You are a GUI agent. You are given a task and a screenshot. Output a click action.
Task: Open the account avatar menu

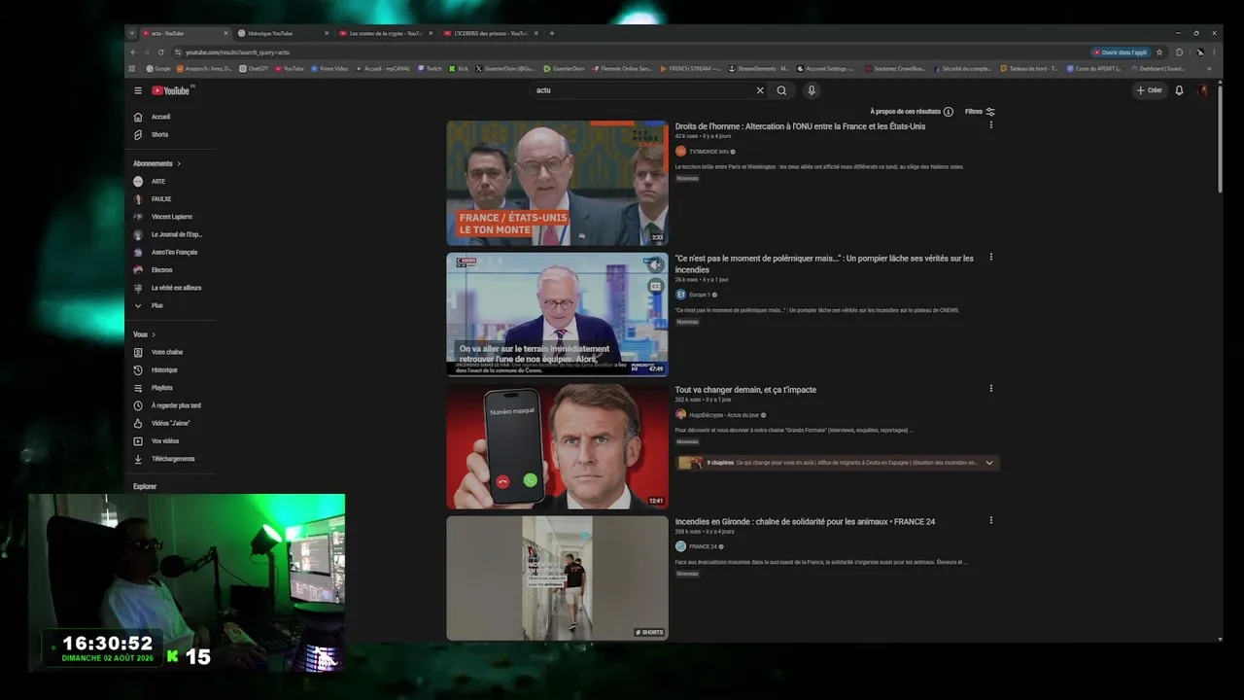[1202, 90]
